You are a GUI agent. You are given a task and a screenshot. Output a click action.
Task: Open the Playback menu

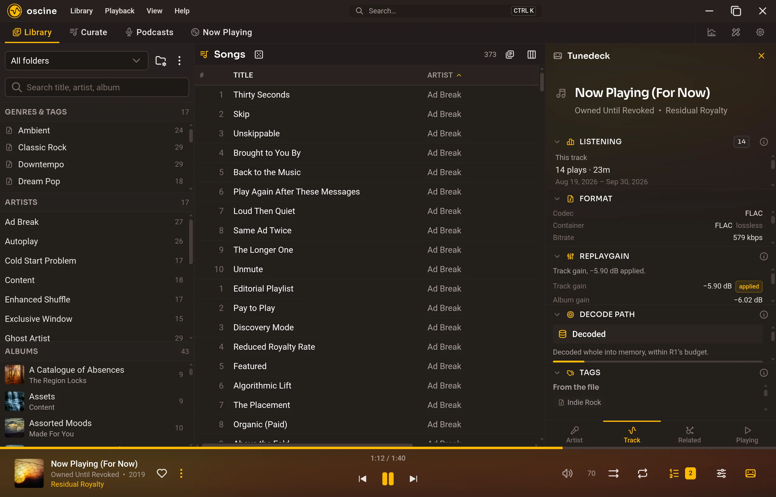pyautogui.click(x=119, y=11)
